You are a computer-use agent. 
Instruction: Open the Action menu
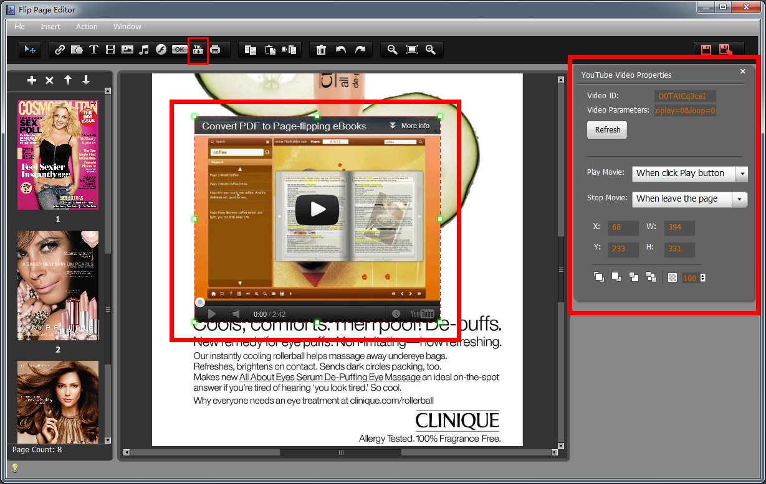(87, 27)
